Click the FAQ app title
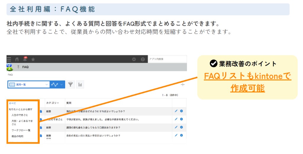This screenshot has width=303, height=154. click(25, 67)
